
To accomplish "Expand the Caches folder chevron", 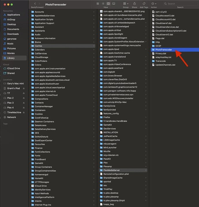I will pos(94,46).
